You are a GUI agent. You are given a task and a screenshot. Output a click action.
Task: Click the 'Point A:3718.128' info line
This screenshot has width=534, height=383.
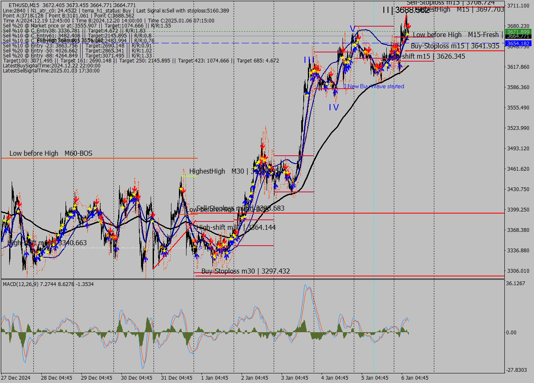(69, 15)
